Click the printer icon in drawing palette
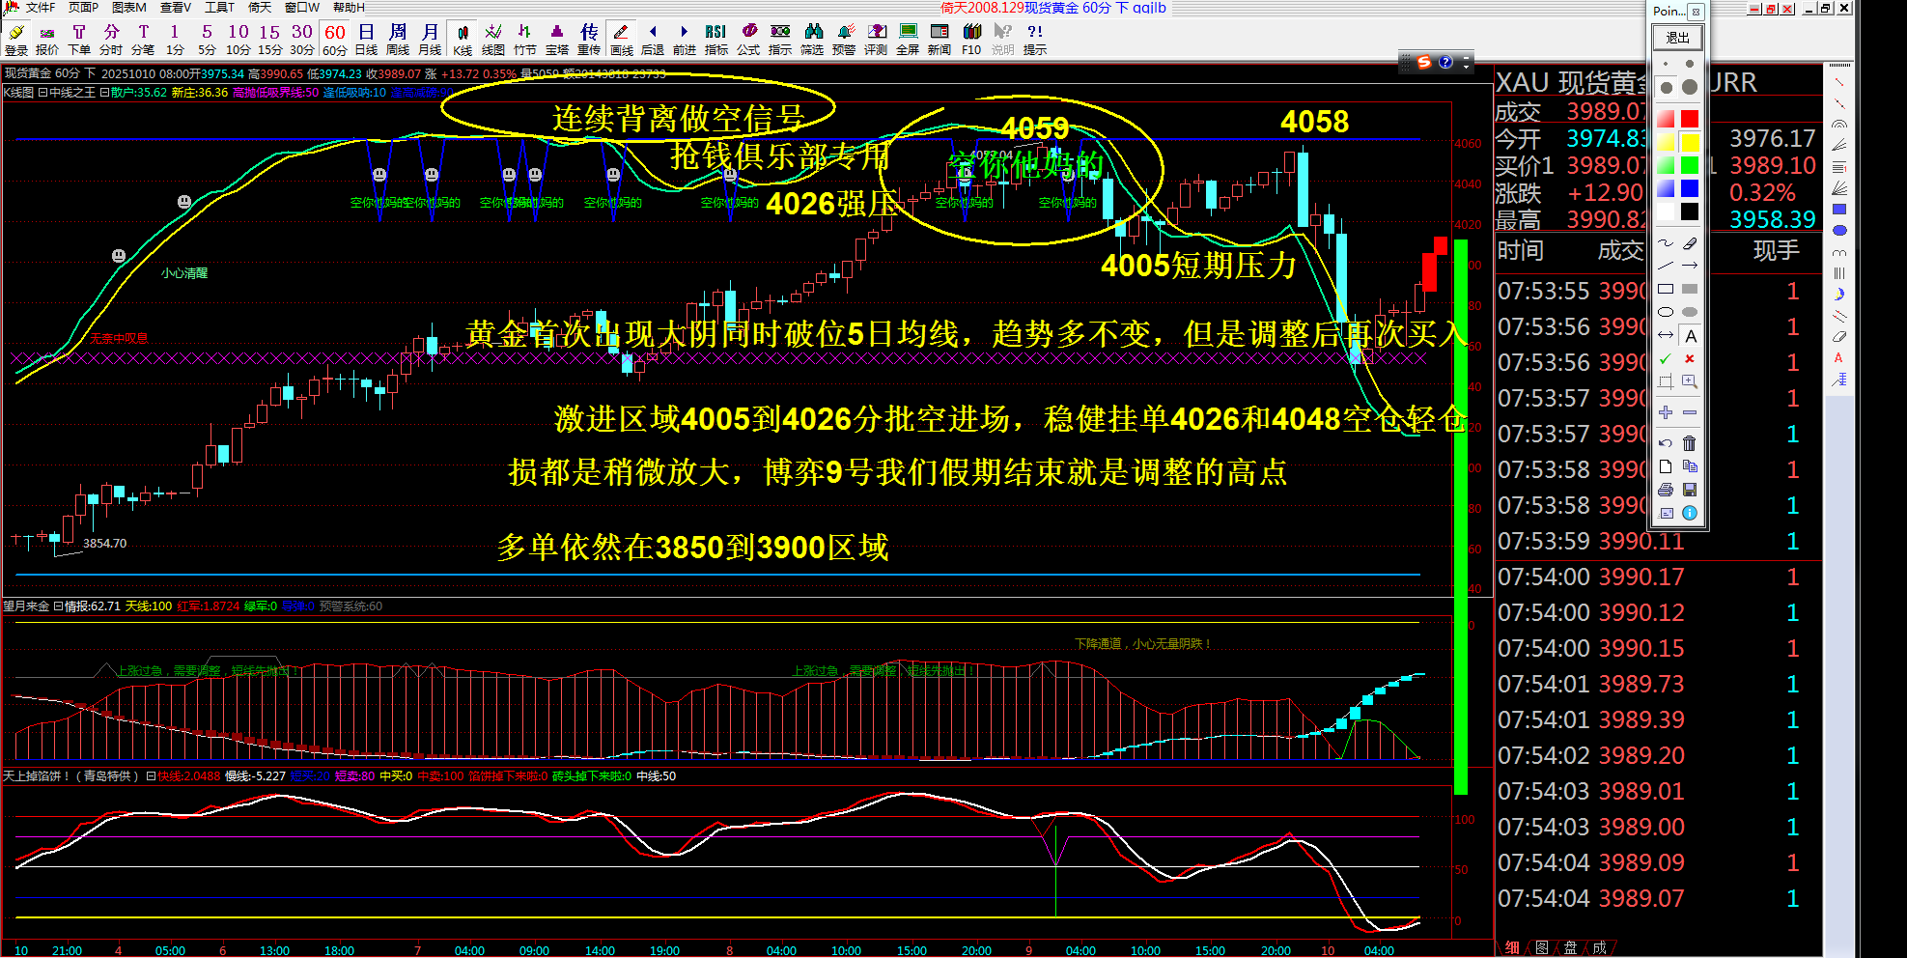This screenshot has width=1907, height=958. (x=1666, y=490)
